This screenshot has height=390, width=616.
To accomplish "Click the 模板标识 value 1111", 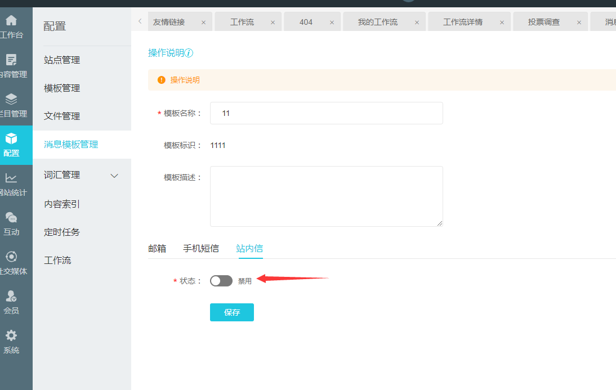I will pyautogui.click(x=218, y=145).
